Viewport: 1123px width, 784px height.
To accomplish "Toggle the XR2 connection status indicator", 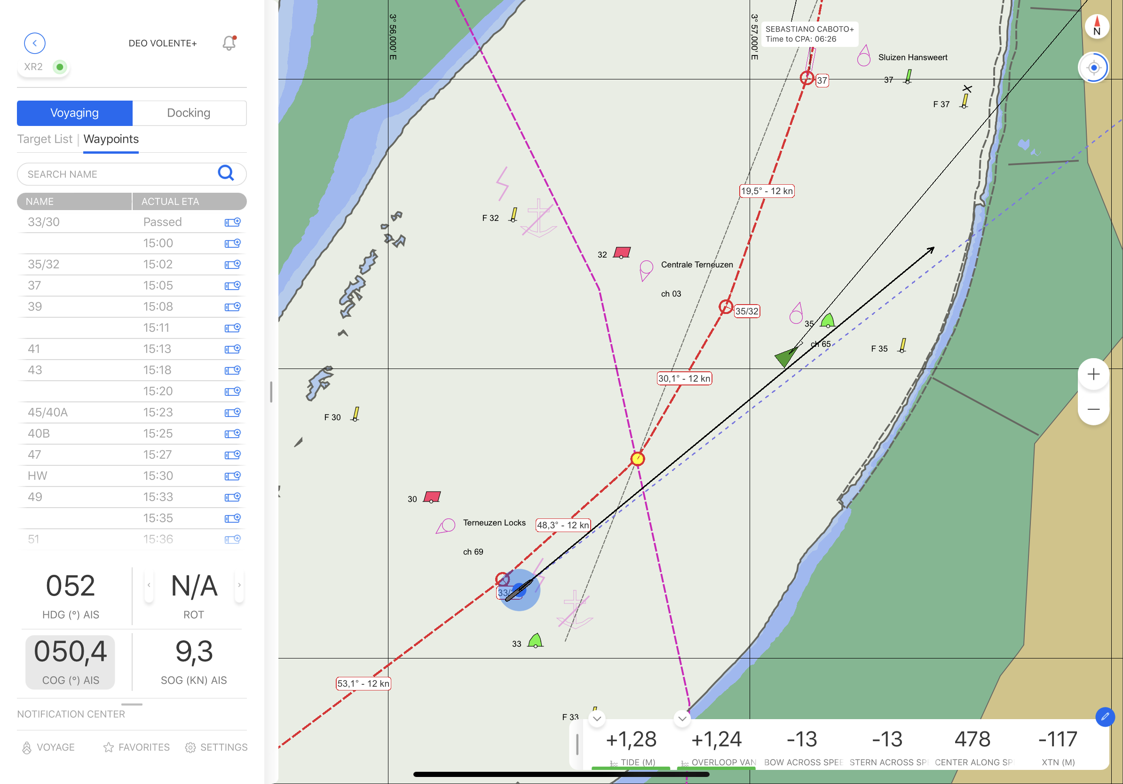I will tap(60, 67).
